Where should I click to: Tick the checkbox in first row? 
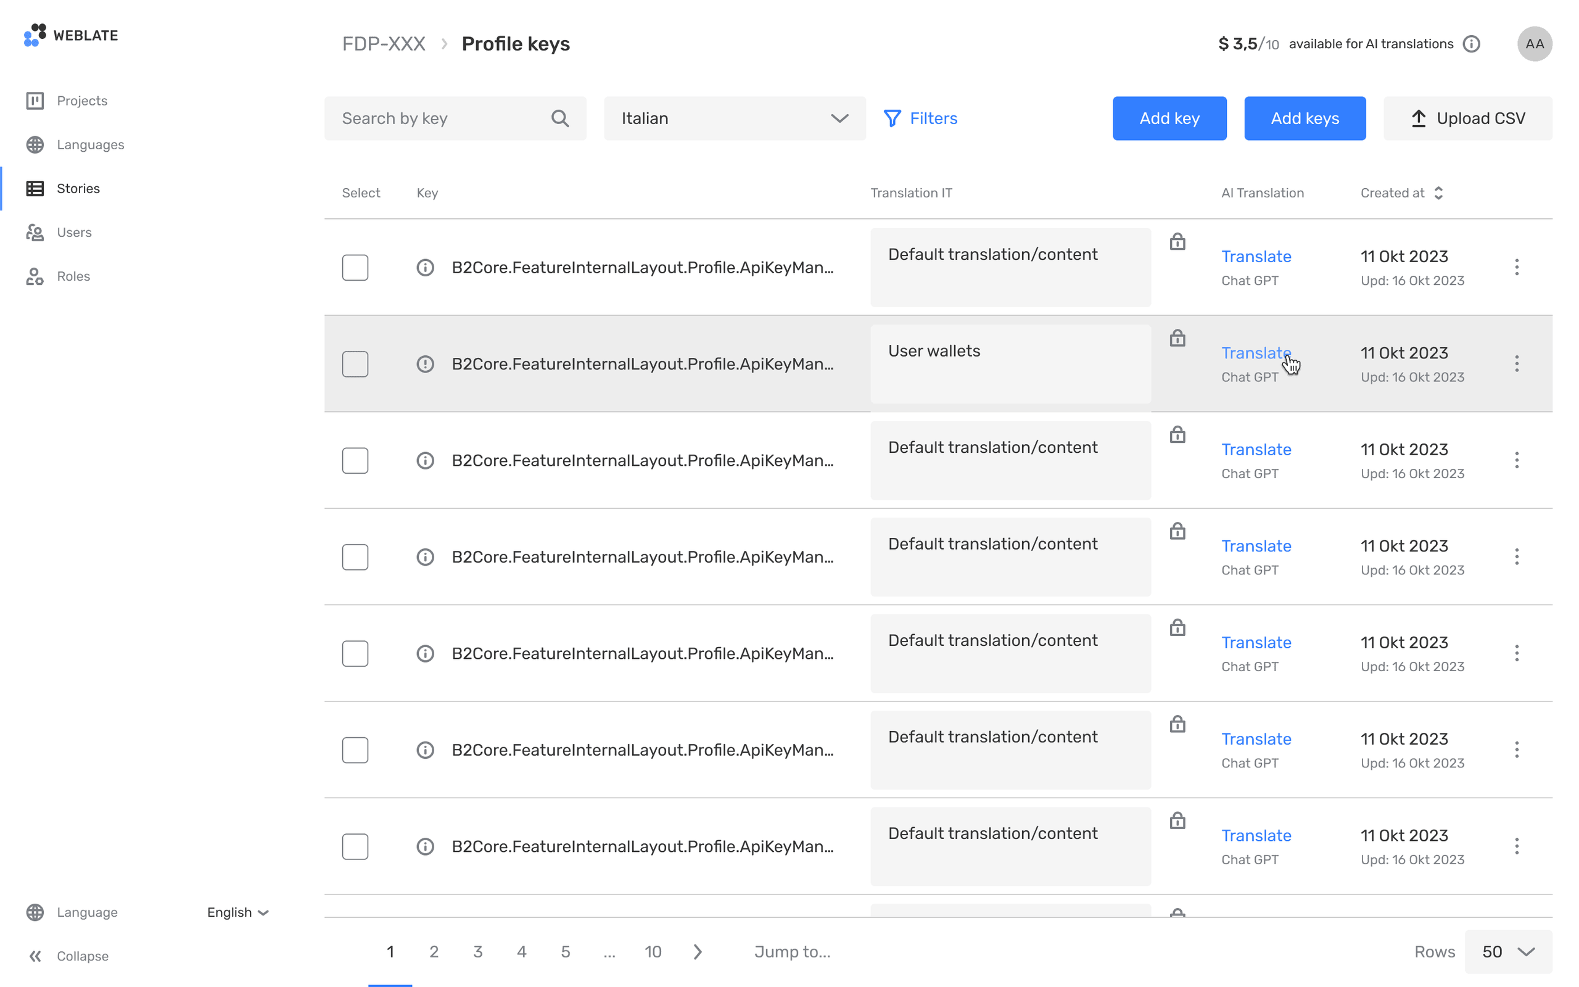click(355, 268)
